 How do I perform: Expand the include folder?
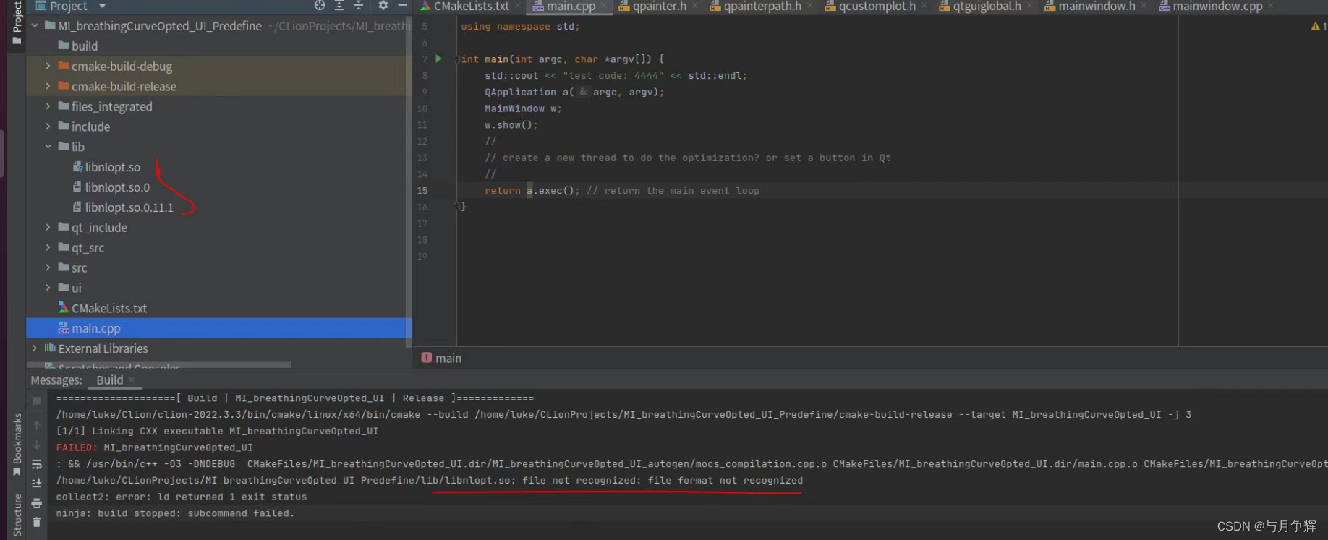click(x=48, y=127)
